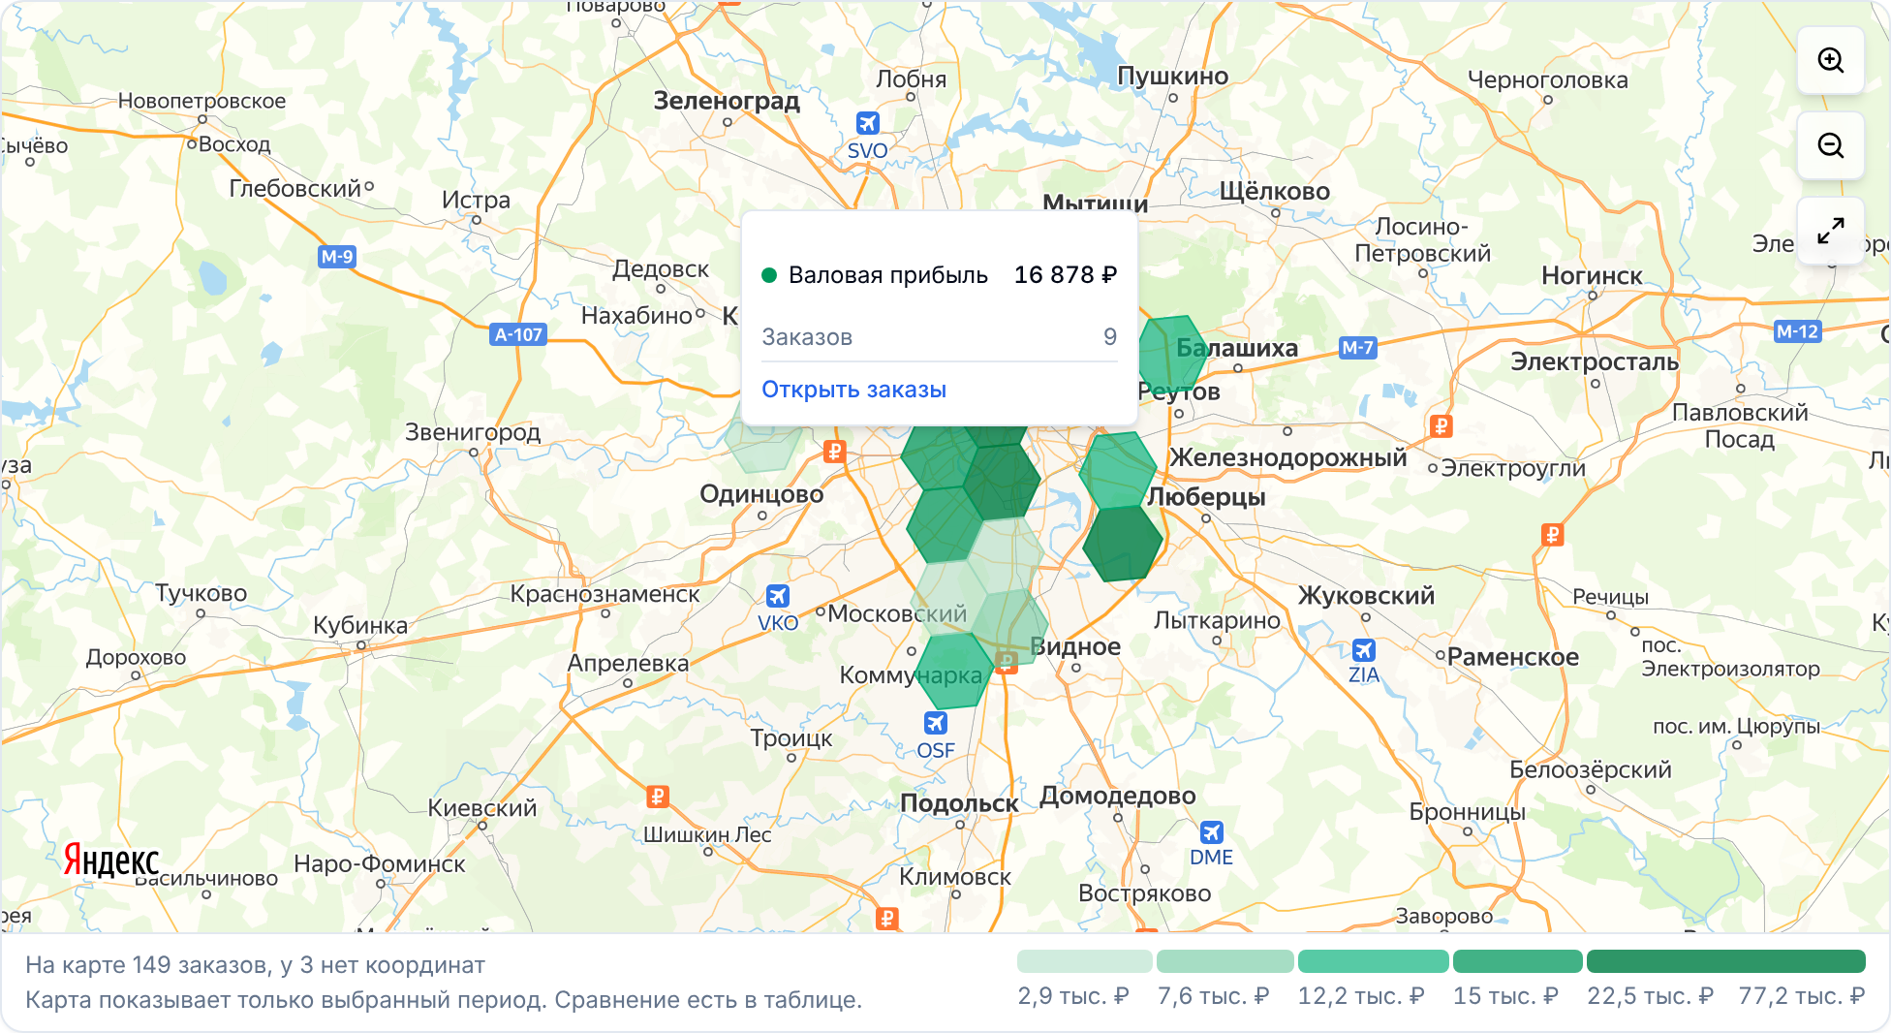Click the green hexagon over Коммунарка

coord(954,671)
